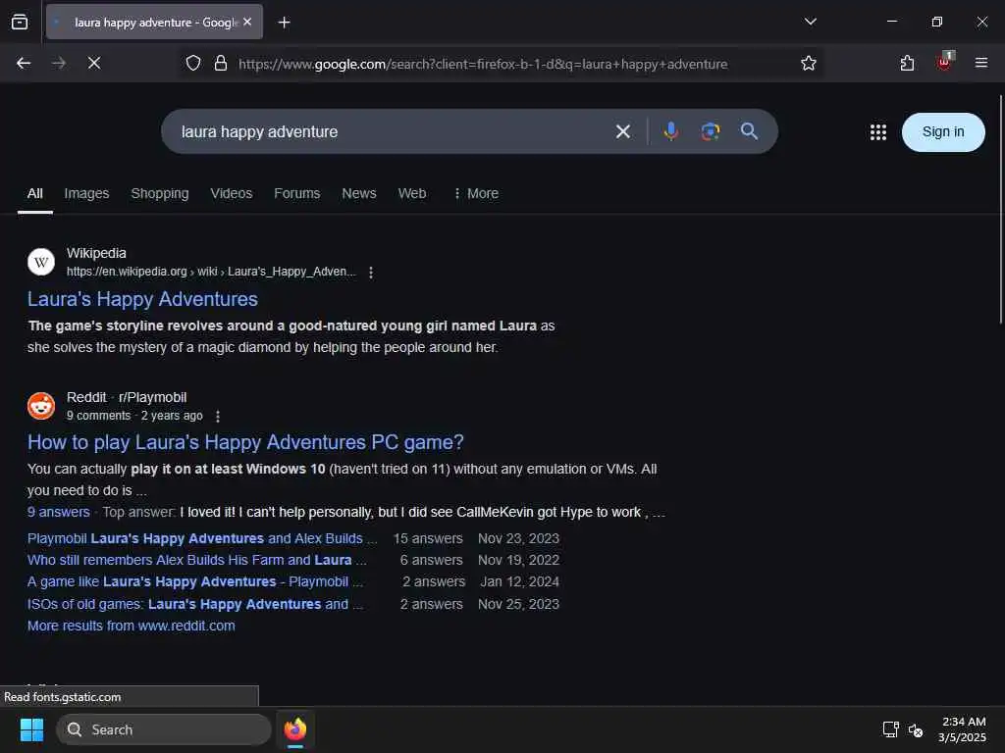Image resolution: width=1005 pixels, height=753 pixels.
Task: Open the tracking protection shield icon
Action: tap(193, 64)
